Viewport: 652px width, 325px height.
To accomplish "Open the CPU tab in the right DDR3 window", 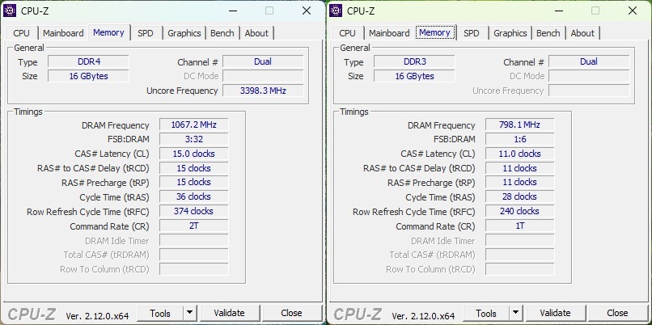I will pyautogui.click(x=347, y=33).
